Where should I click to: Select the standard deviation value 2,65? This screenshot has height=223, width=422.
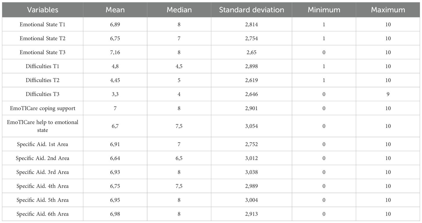click(x=251, y=52)
